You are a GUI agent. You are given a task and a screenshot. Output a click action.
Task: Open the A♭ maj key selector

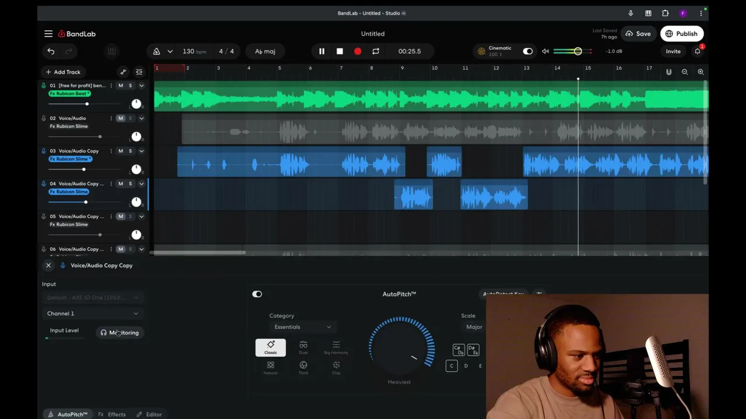[x=265, y=51]
